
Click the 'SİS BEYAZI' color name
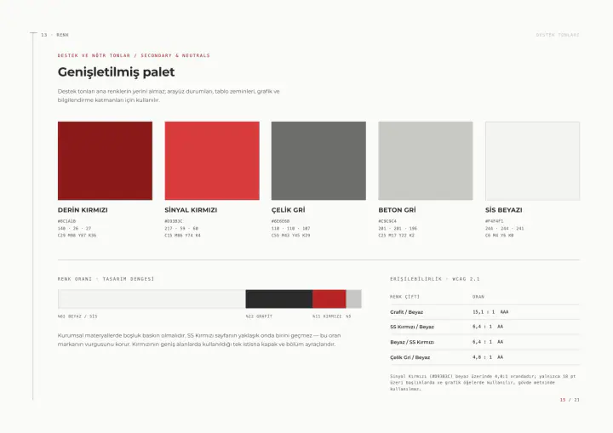pos(503,210)
